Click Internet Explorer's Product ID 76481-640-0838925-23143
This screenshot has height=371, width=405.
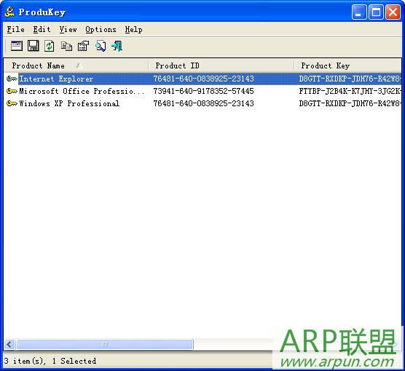pos(203,79)
